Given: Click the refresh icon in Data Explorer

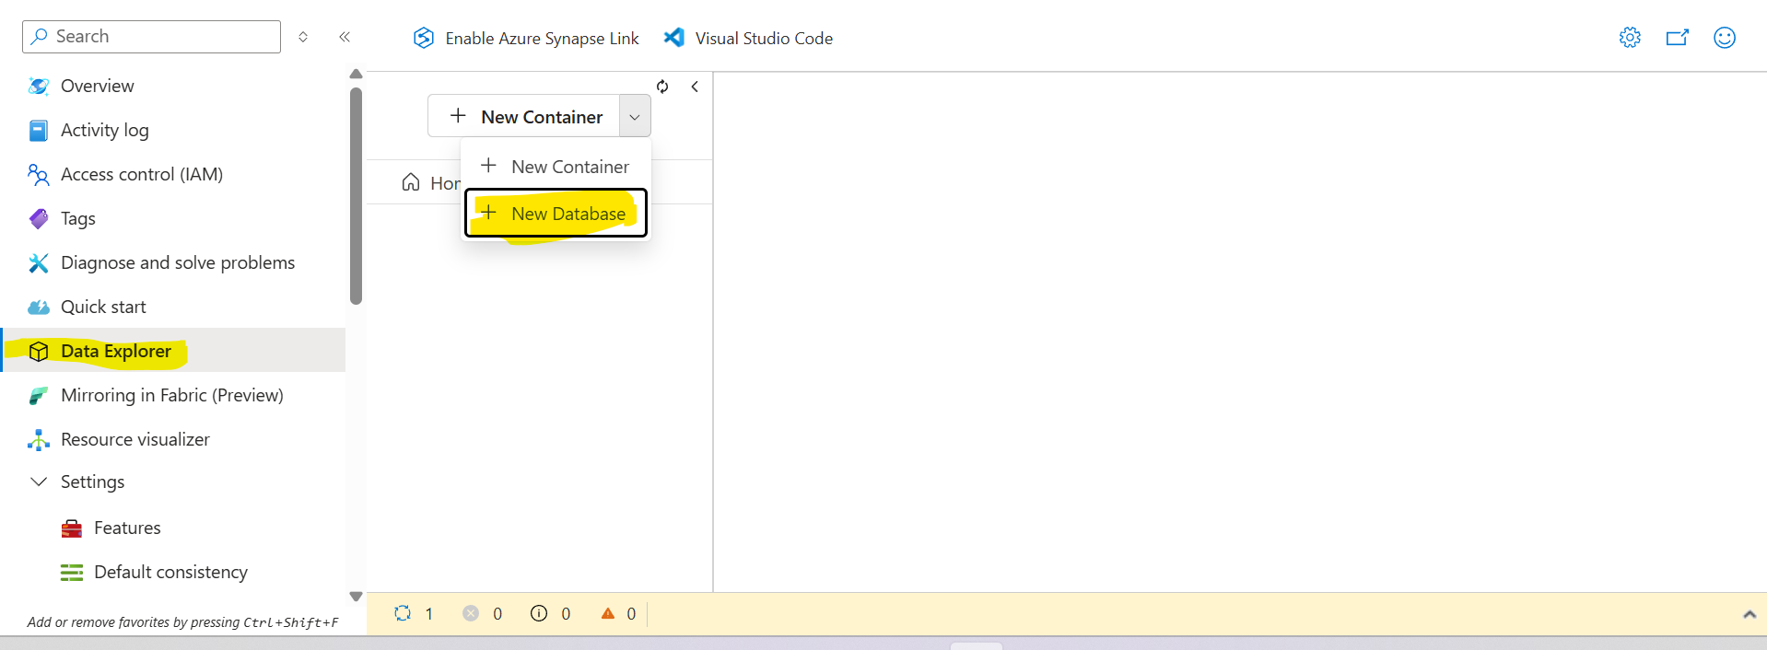Looking at the screenshot, I should [662, 87].
